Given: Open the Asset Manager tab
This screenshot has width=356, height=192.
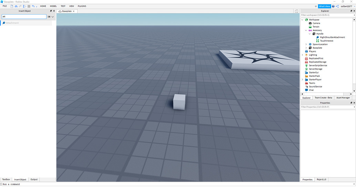Looking at the screenshot, I should click(343, 98).
